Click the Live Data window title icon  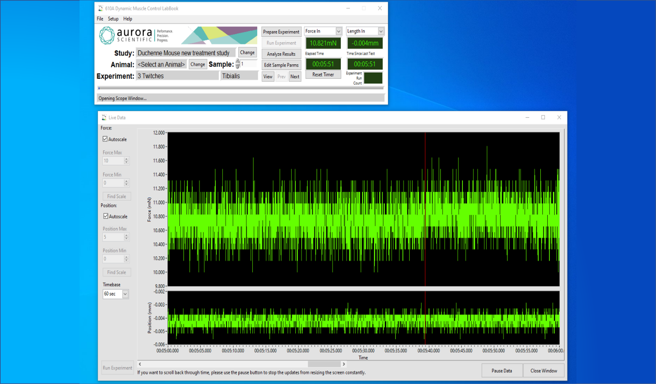point(104,118)
